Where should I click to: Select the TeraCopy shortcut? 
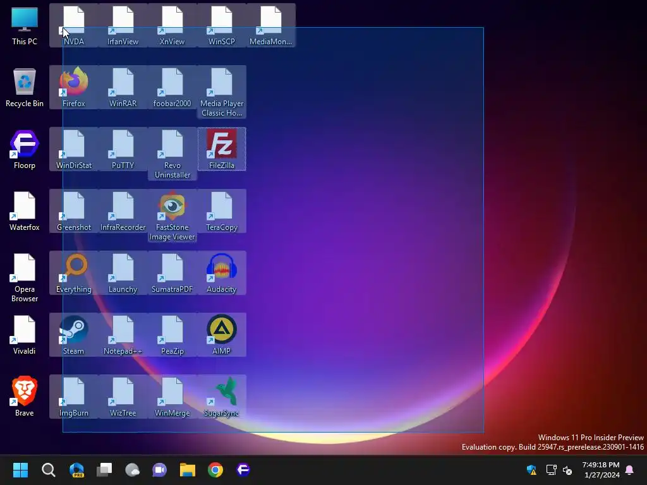pos(222,211)
